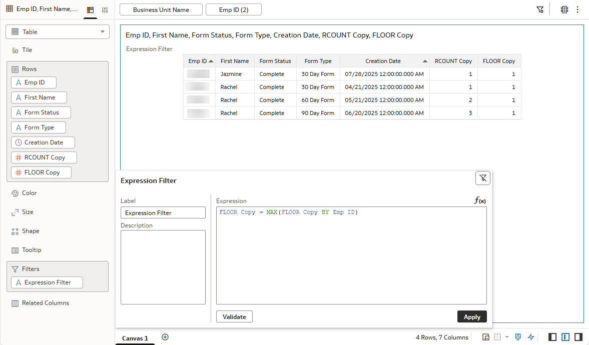Select FLOOR Copy pill in Rows
This screenshot has width=589, height=345.
[42, 172]
